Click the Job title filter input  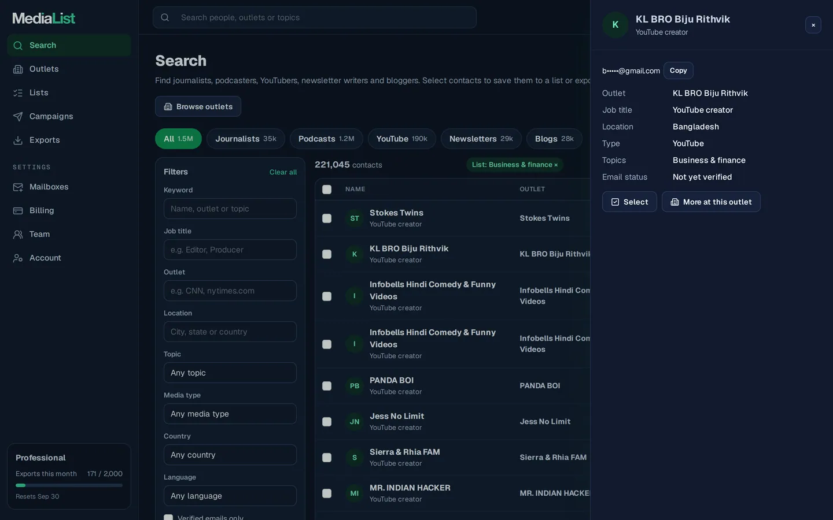[230, 250]
